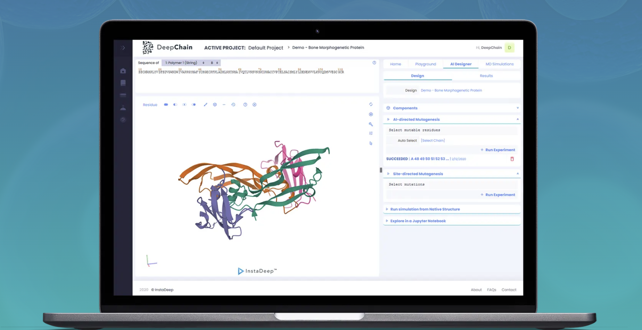This screenshot has width=642, height=330.
Task: Click the user avatar D badge
Action: 509,48
